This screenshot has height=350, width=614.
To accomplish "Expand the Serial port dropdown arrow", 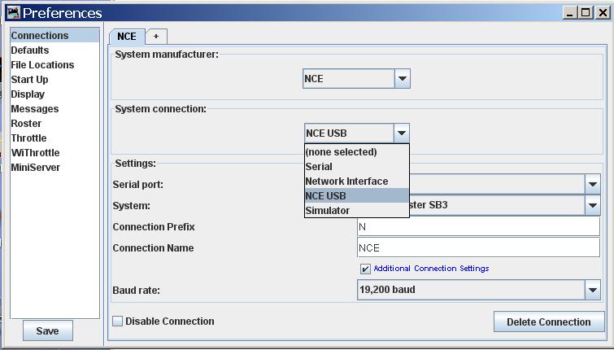I will coord(593,184).
